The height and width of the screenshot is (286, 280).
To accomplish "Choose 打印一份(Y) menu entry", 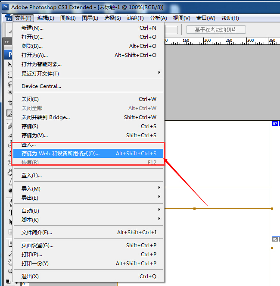I will [x=89, y=264].
